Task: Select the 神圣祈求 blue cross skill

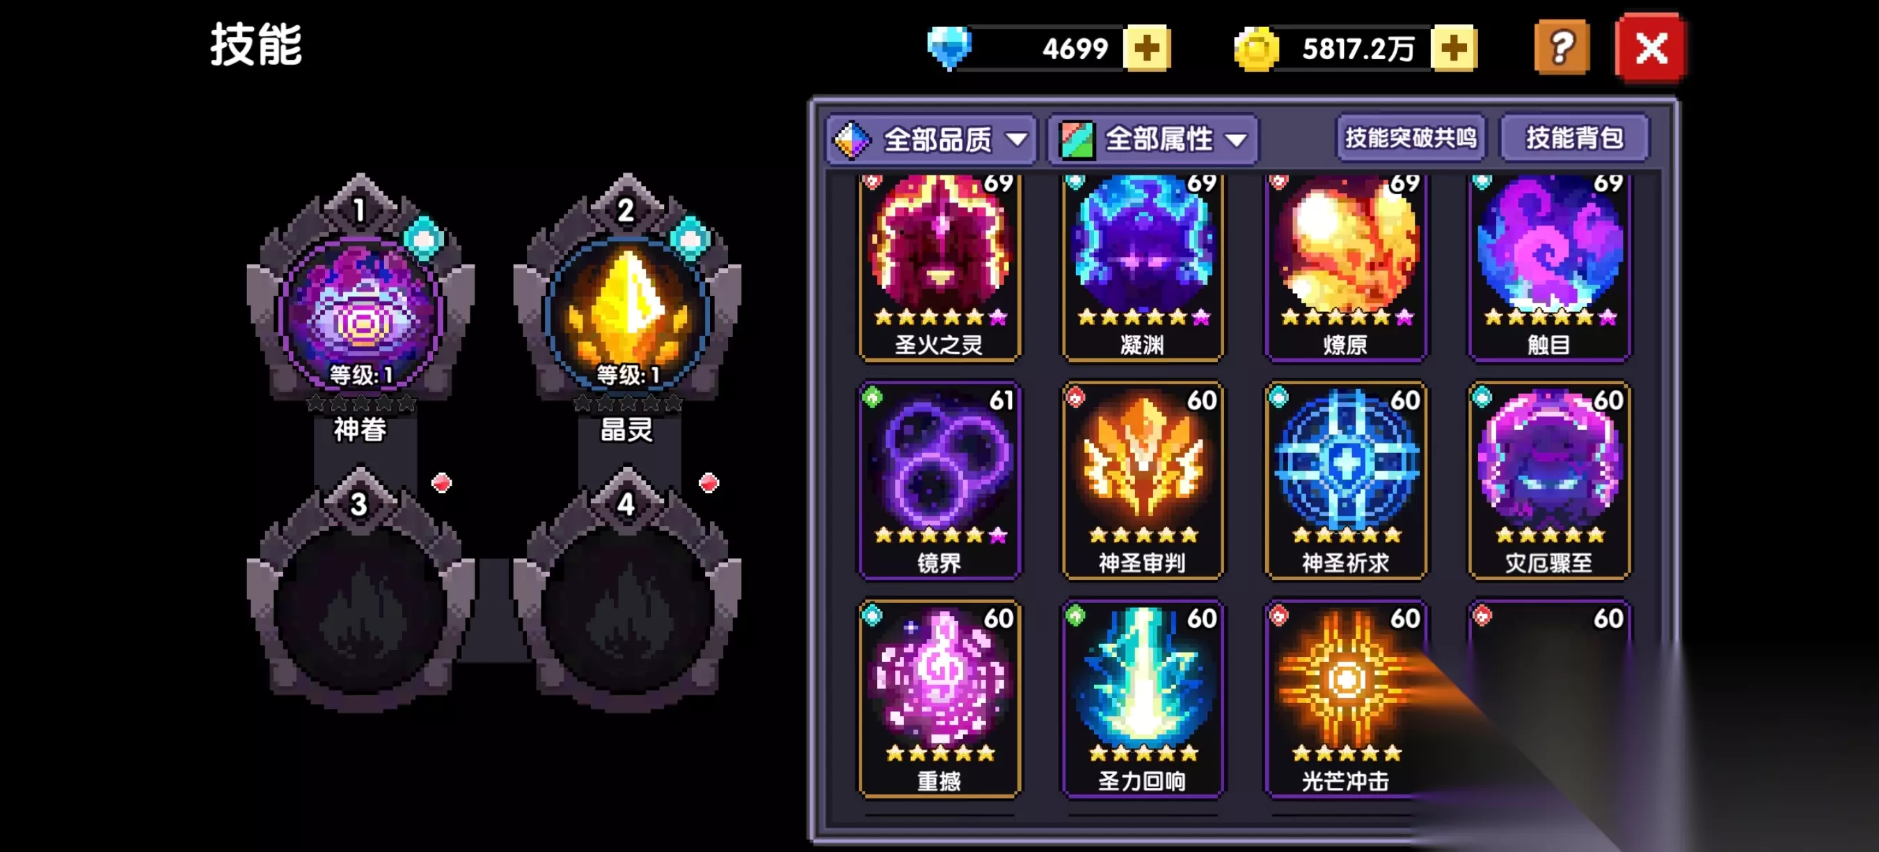Action: 1346,481
